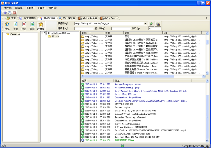The height and width of the screenshot is (148, 211).
Task: Click the file list scroll down arrow
Action: pyautogui.click(x=207, y=73)
